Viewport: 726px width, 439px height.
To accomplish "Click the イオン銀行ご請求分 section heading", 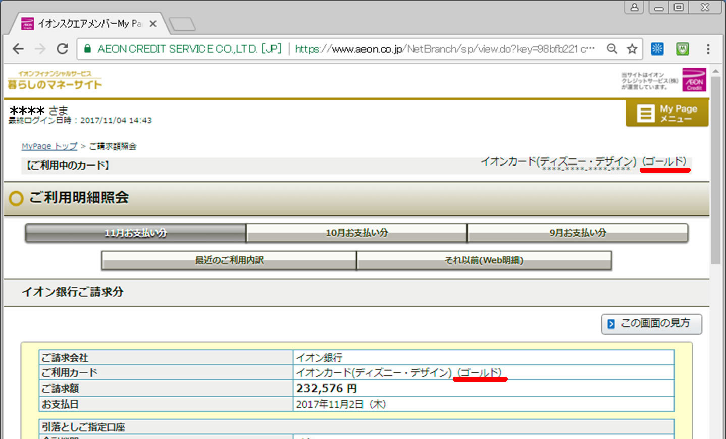I will (73, 292).
